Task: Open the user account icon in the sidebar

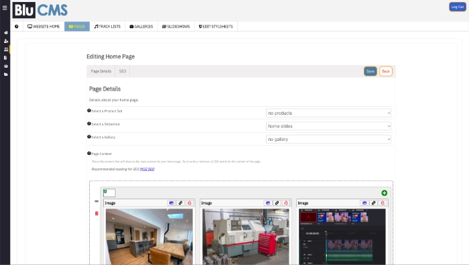Action: pos(5,41)
